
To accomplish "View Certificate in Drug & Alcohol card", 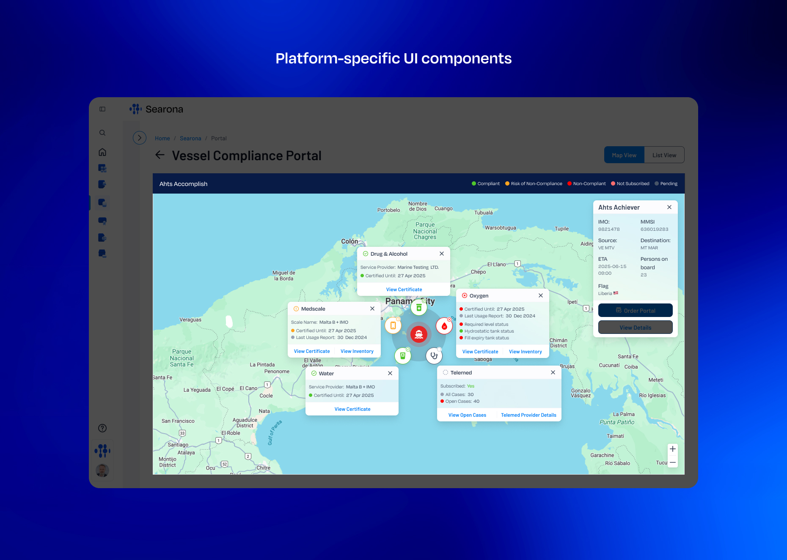I will pos(404,290).
